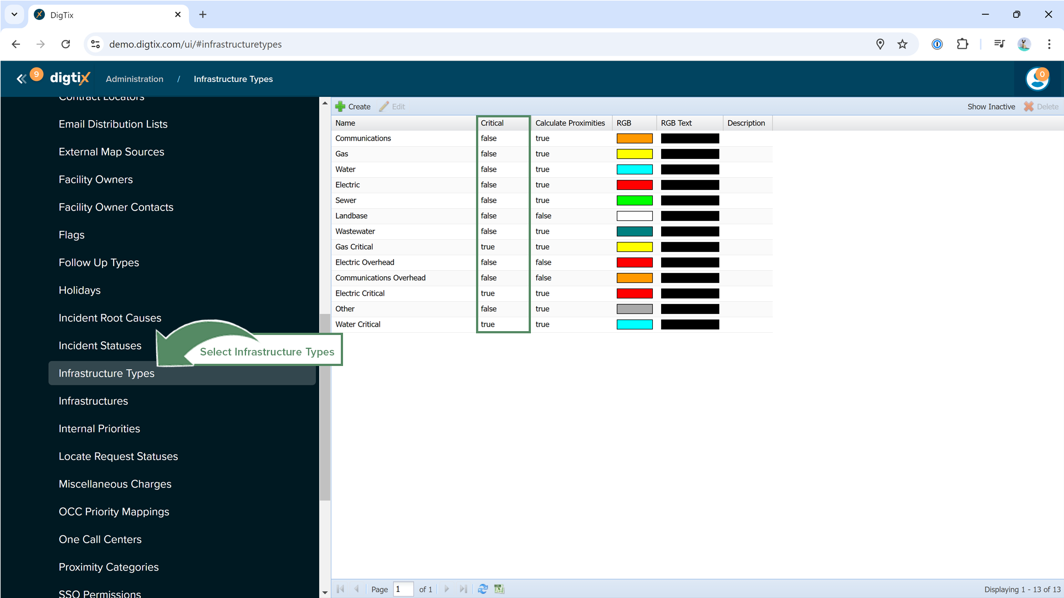This screenshot has height=598, width=1064.
Task: Open Infrastructures in sidebar menu
Action: coord(93,401)
